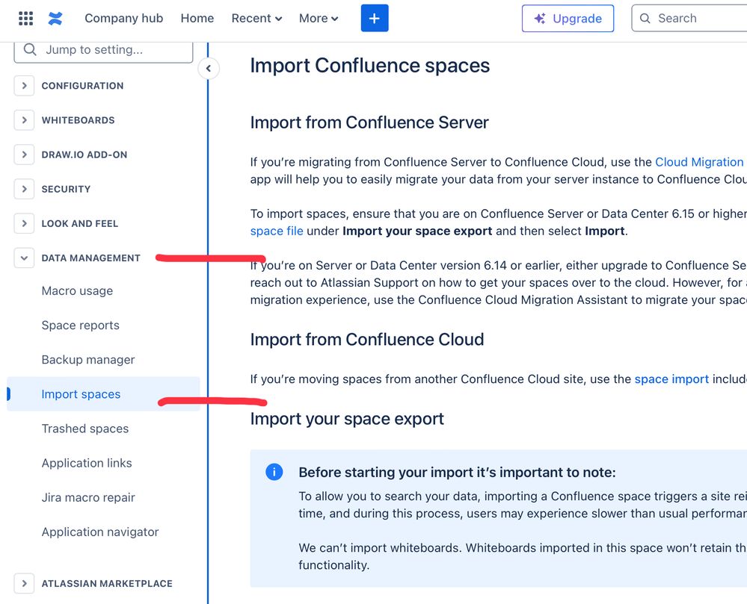The image size is (747, 604).
Task: Follow the Cloud Migration link
Action: point(701,162)
